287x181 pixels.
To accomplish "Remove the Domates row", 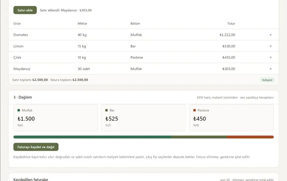I will (x=271, y=35).
